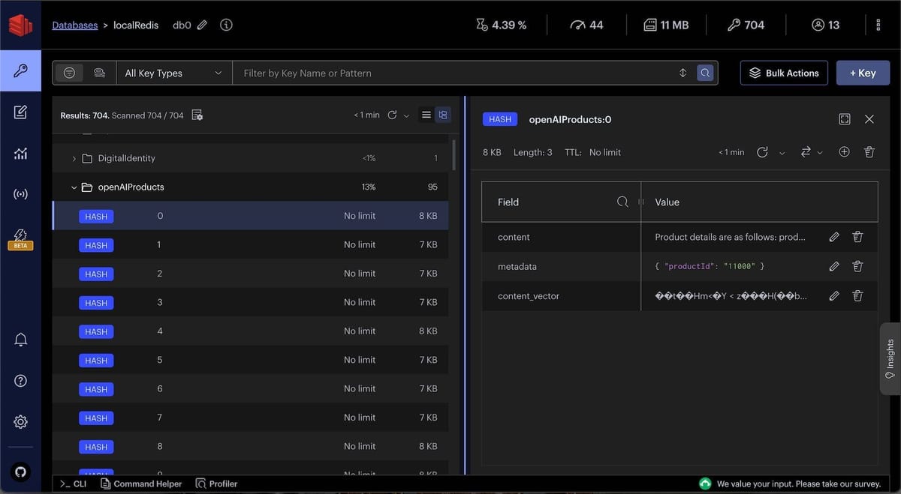Image resolution: width=901 pixels, height=494 pixels.
Task: Refresh the openAIProducts:0 key details
Action: [x=762, y=151]
